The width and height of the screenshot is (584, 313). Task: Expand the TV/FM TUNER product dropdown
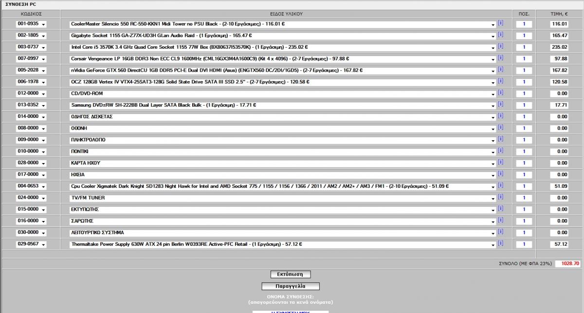[x=283, y=198]
